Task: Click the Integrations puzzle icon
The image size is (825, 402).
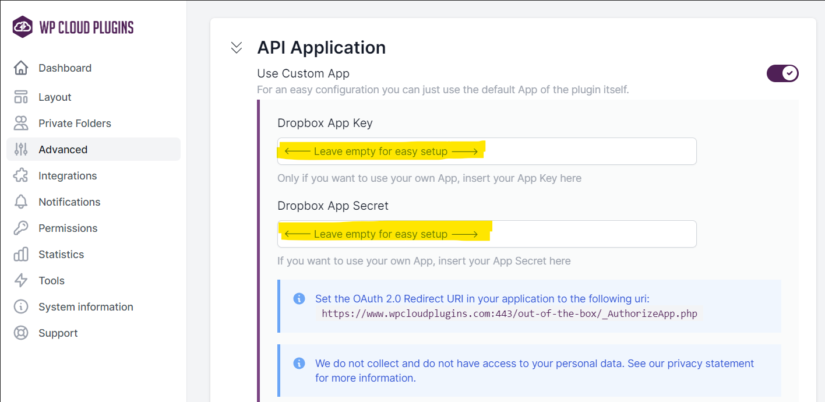Action: (x=21, y=175)
